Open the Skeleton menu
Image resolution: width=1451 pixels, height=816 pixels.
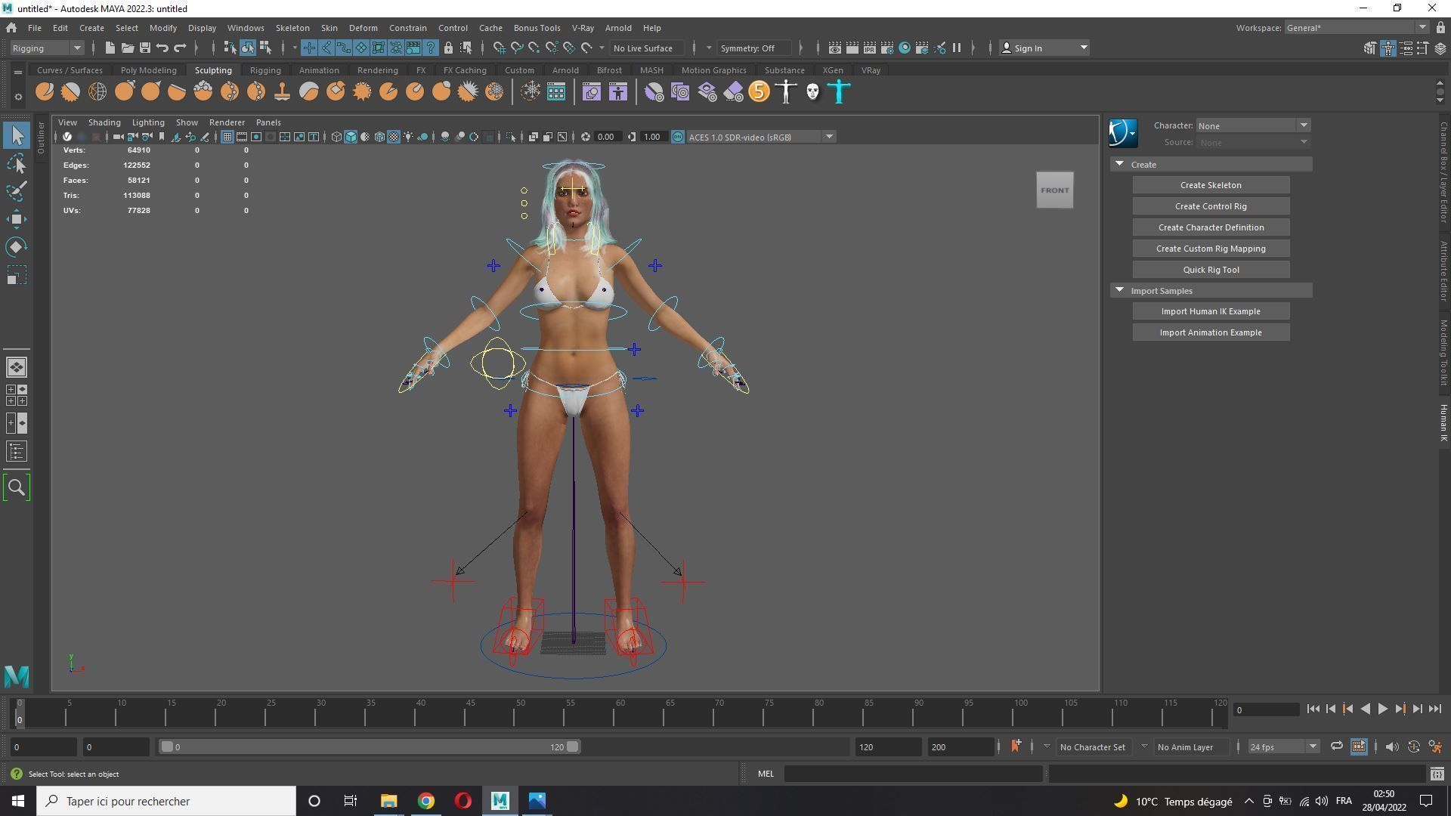point(292,28)
